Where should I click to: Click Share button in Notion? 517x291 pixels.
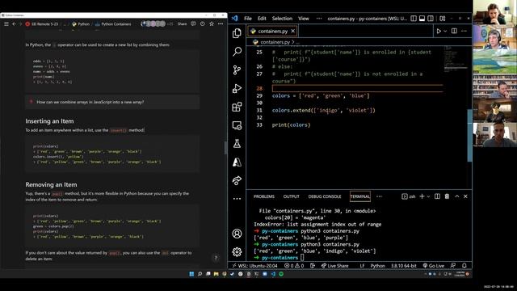[x=182, y=24]
